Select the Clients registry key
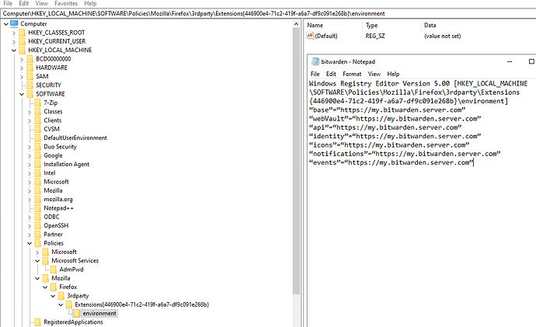Image resolution: width=536 pixels, height=327 pixels. tap(53, 120)
